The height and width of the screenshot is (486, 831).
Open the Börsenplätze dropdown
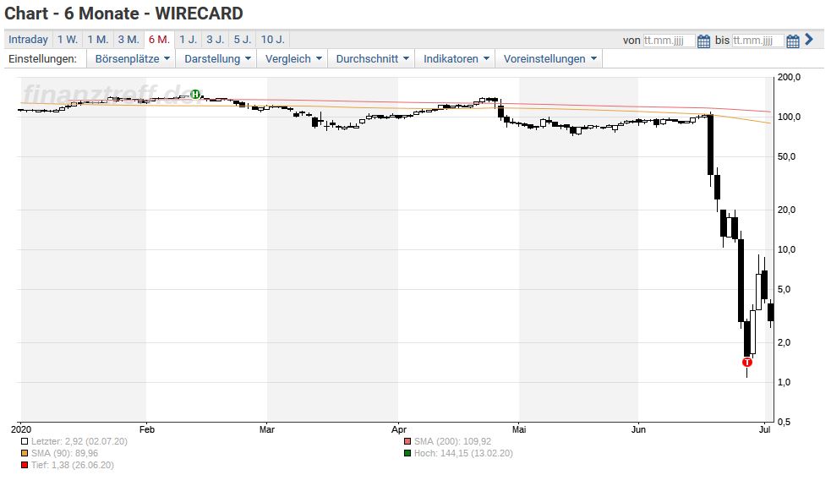coord(132,59)
